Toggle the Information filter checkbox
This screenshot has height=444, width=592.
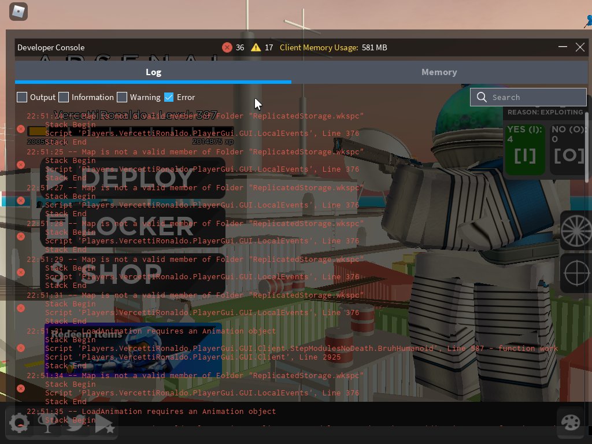(x=64, y=97)
